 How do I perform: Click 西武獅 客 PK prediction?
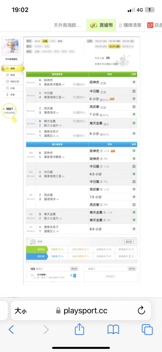tap(99, 205)
